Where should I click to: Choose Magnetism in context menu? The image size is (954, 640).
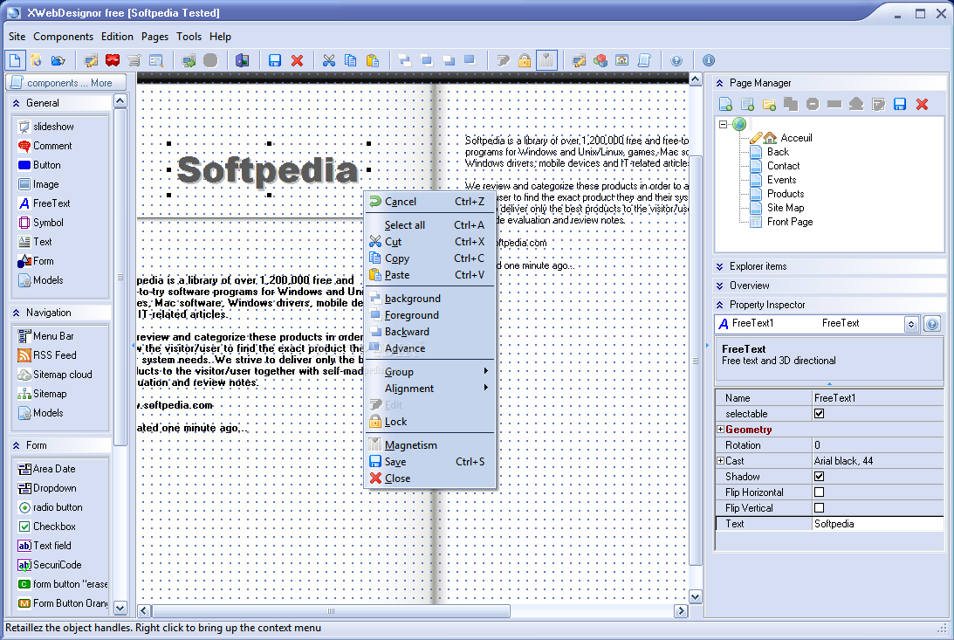429,445
